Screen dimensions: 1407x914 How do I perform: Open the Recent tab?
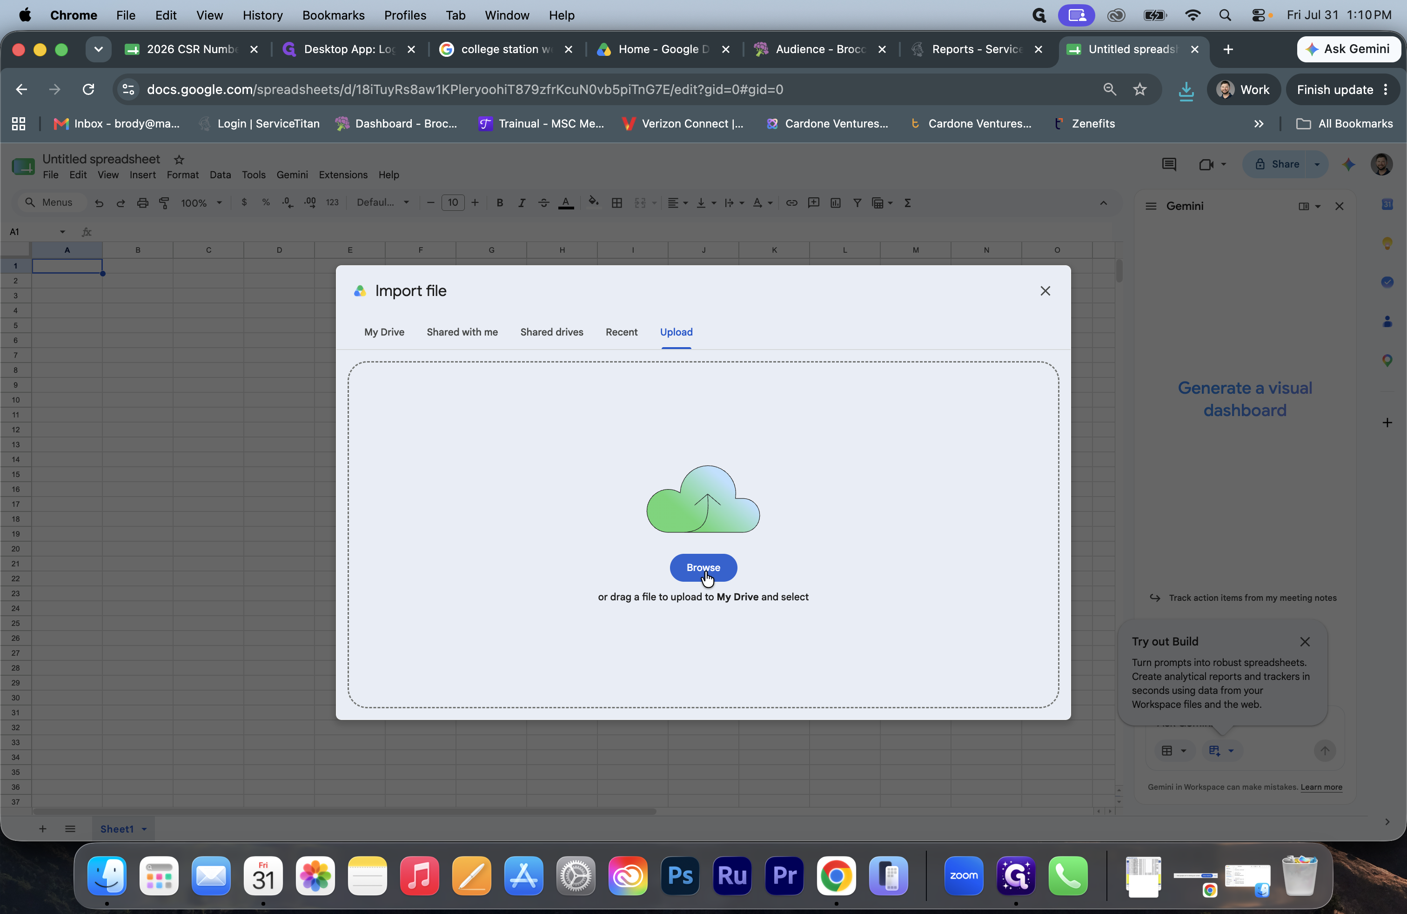pos(621,332)
